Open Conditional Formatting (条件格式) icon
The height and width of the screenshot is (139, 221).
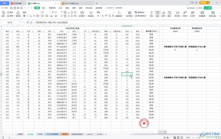point(130,13)
